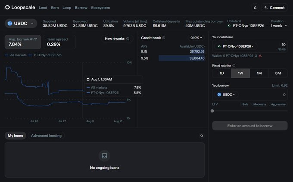Switch to Advanced lending tab
This screenshot has width=293, height=182.
pos(46,136)
